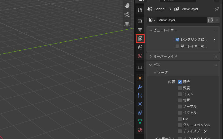Toggle camera view in viewport
The width and height of the screenshot is (223, 139).
point(127,15)
